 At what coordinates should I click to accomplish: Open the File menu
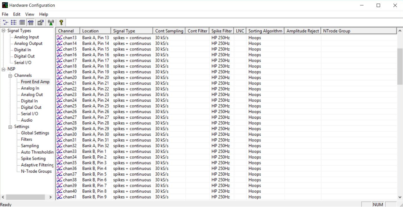click(5, 14)
